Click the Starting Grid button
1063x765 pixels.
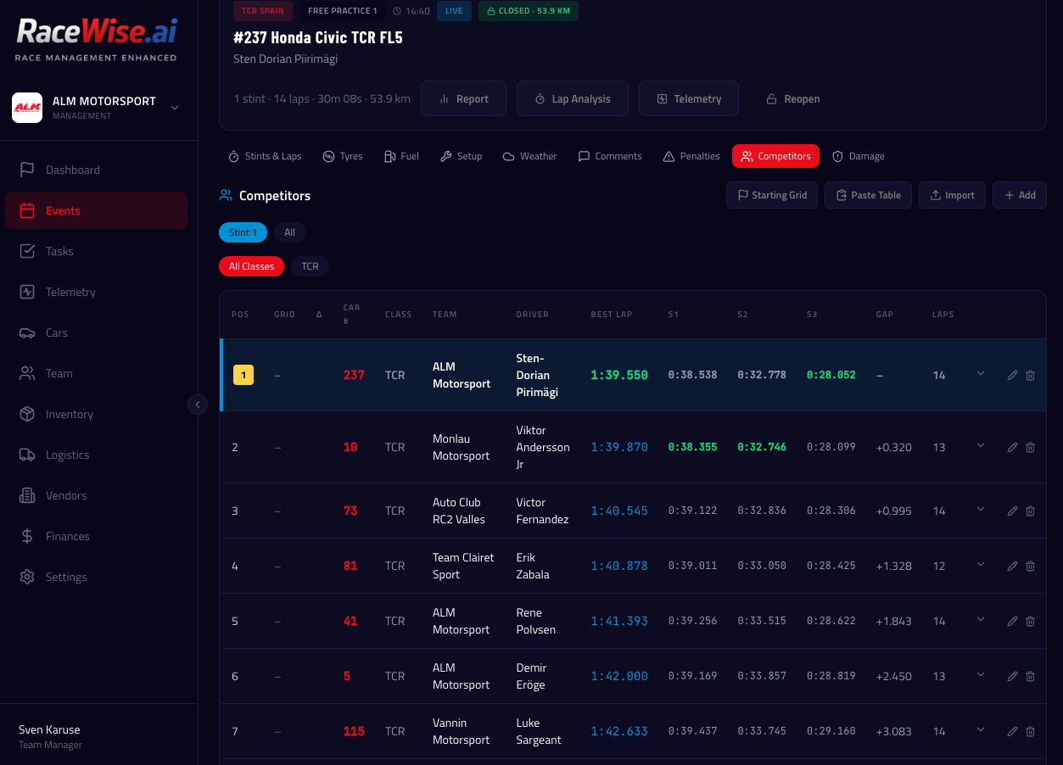771,195
